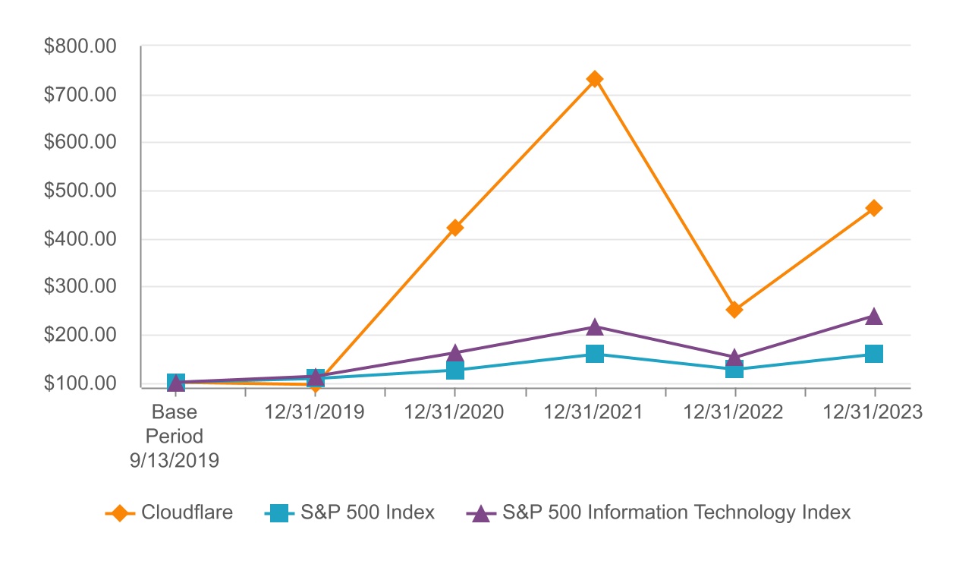Click Cloudflare's diamond marker at 12/31/2021 peak
This screenshot has width=956, height=577.
pyautogui.click(x=595, y=79)
